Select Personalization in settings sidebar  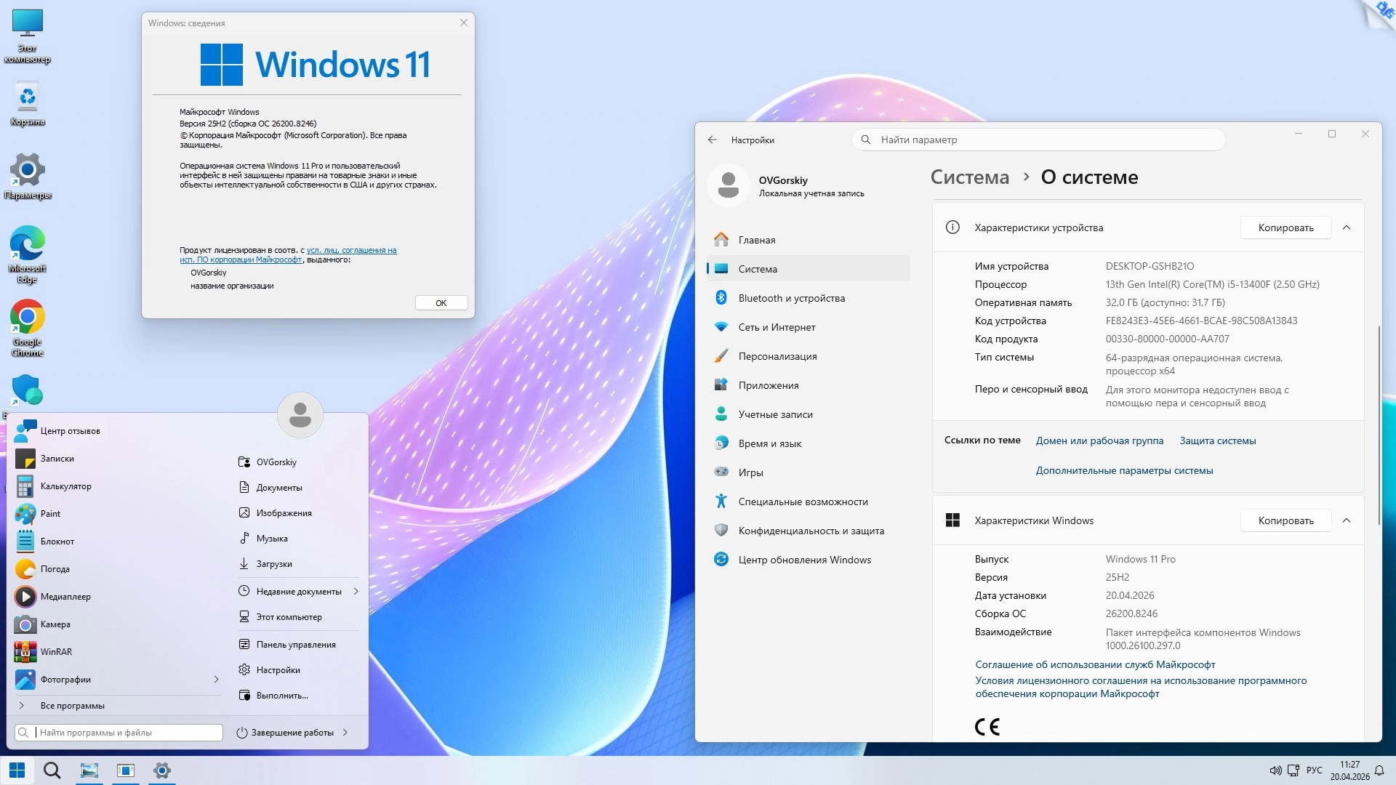pyautogui.click(x=777, y=356)
